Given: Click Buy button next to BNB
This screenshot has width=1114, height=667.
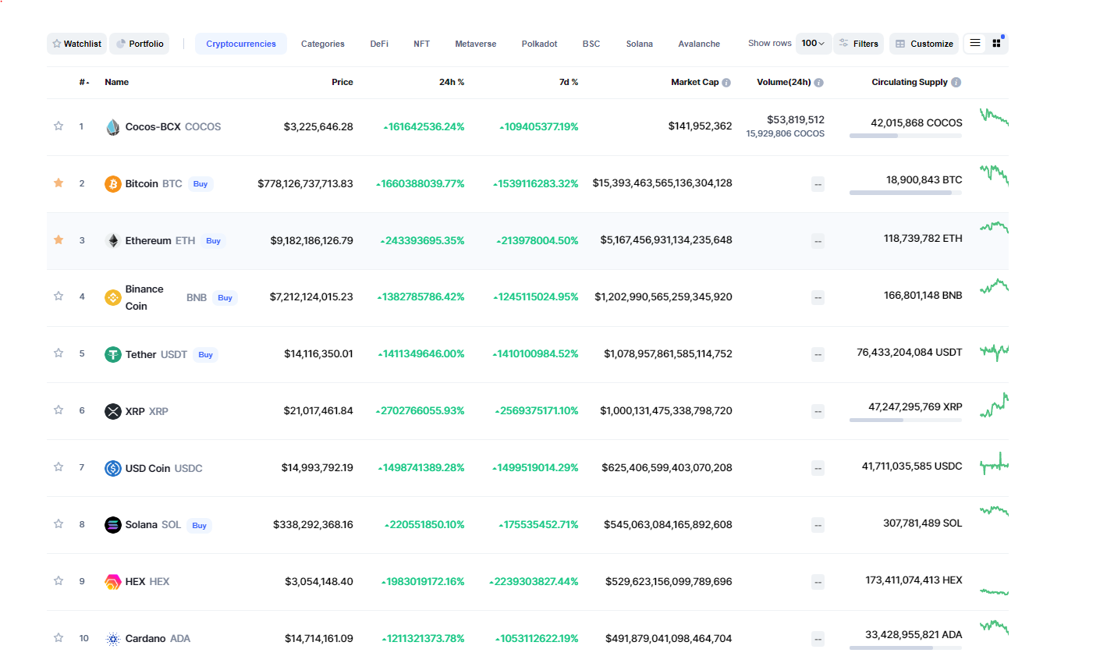Looking at the screenshot, I should coord(225,298).
